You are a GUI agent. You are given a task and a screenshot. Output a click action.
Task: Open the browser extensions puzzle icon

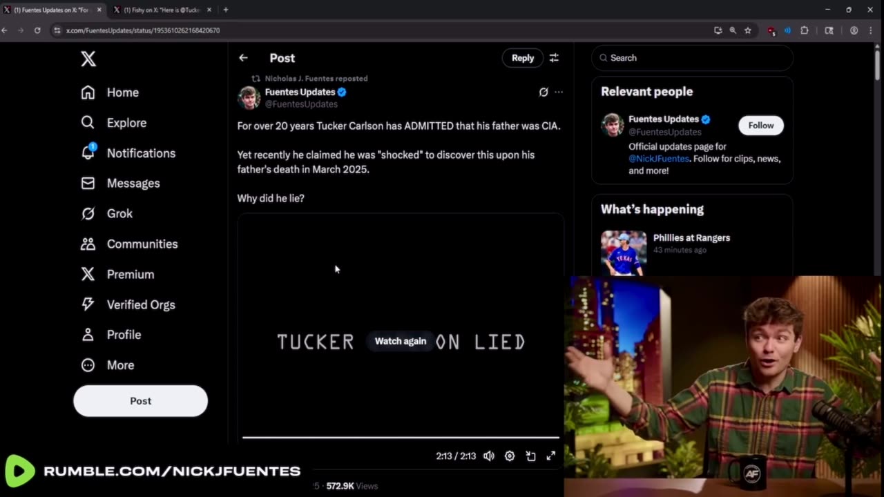pyautogui.click(x=805, y=30)
